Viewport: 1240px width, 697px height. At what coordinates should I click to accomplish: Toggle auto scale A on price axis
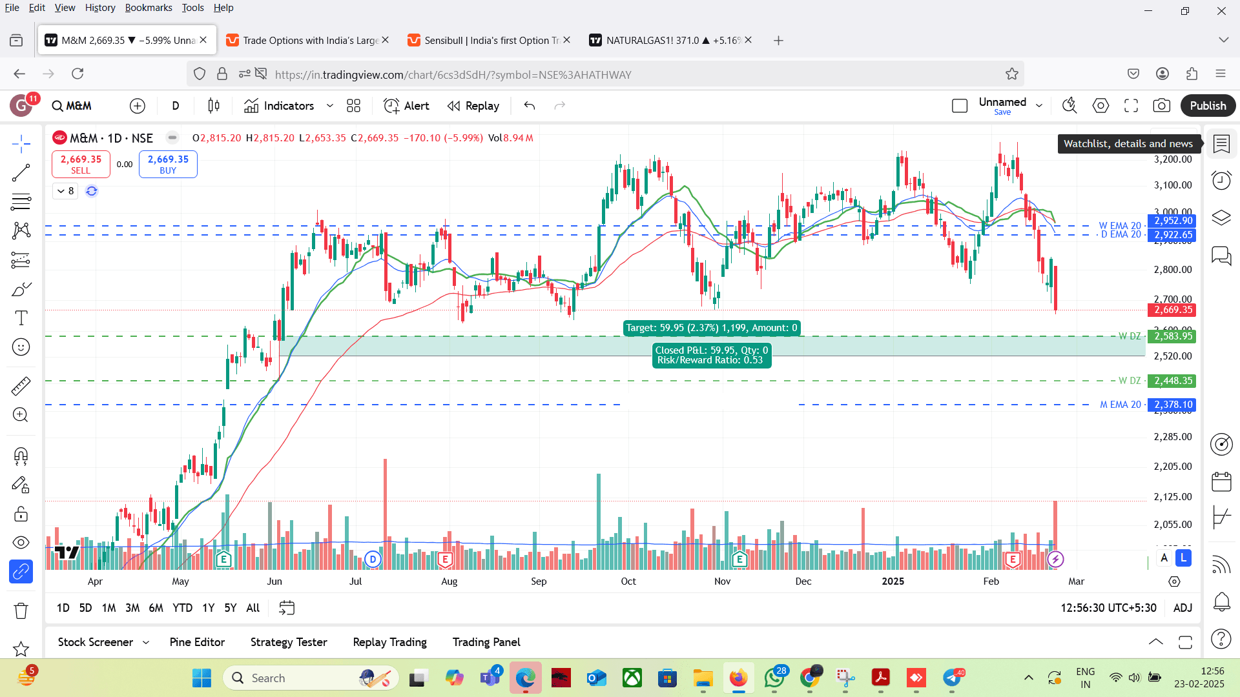click(x=1164, y=558)
